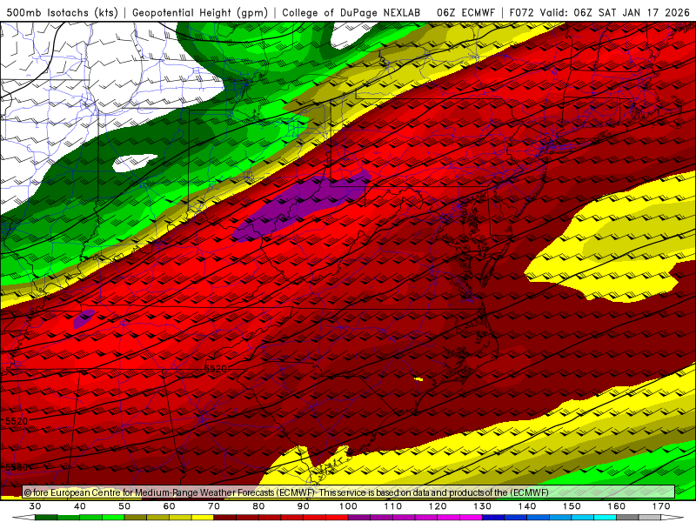Pick the dark navy blue swatch at 130
Screen dimensions: 696x522
pos(493,518)
